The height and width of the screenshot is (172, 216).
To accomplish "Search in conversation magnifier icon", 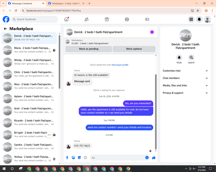I will (191, 58).
